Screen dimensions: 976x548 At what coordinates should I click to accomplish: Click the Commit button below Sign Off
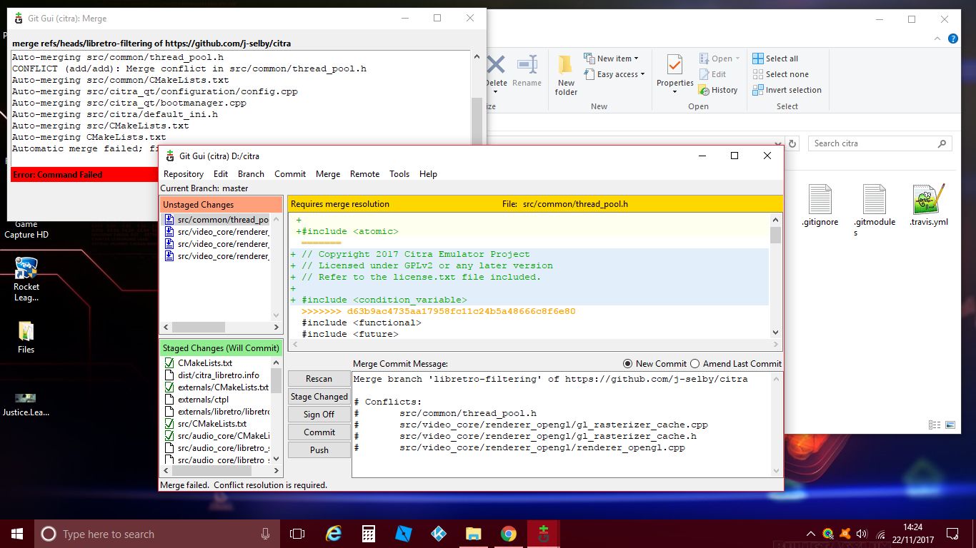pos(319,432)
